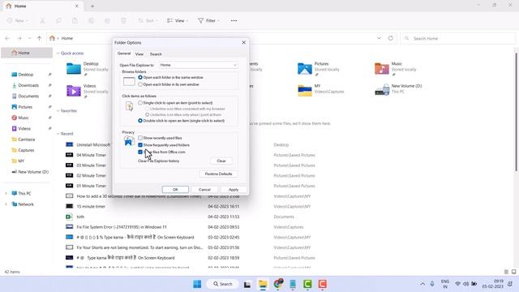This screenshot has width=519, height=292.
Task: Collapse the Favorites section
Action: [x=58, y=111]
